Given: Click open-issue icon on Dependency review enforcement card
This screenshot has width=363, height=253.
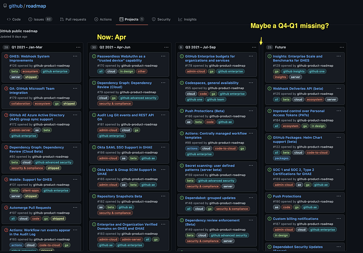Looking at the screenshot, I should (182, 220).
